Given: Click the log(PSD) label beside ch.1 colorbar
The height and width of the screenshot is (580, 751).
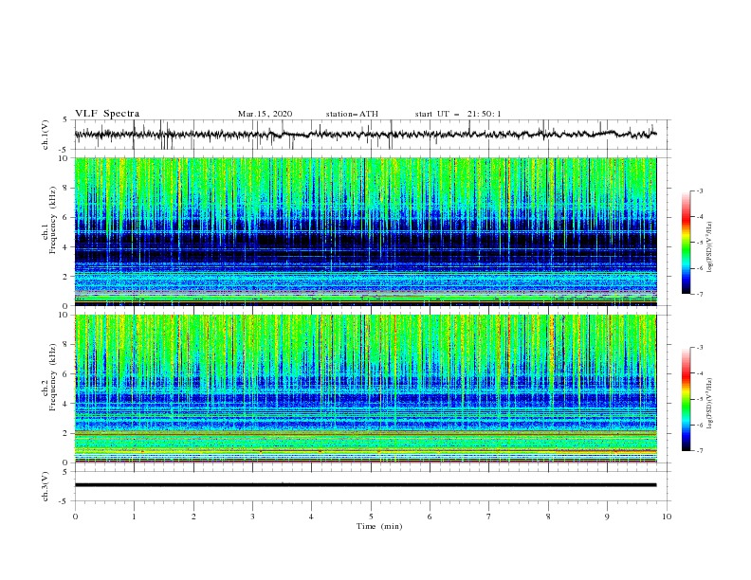Looking at the screenshot, I should (x=709, y=248).
